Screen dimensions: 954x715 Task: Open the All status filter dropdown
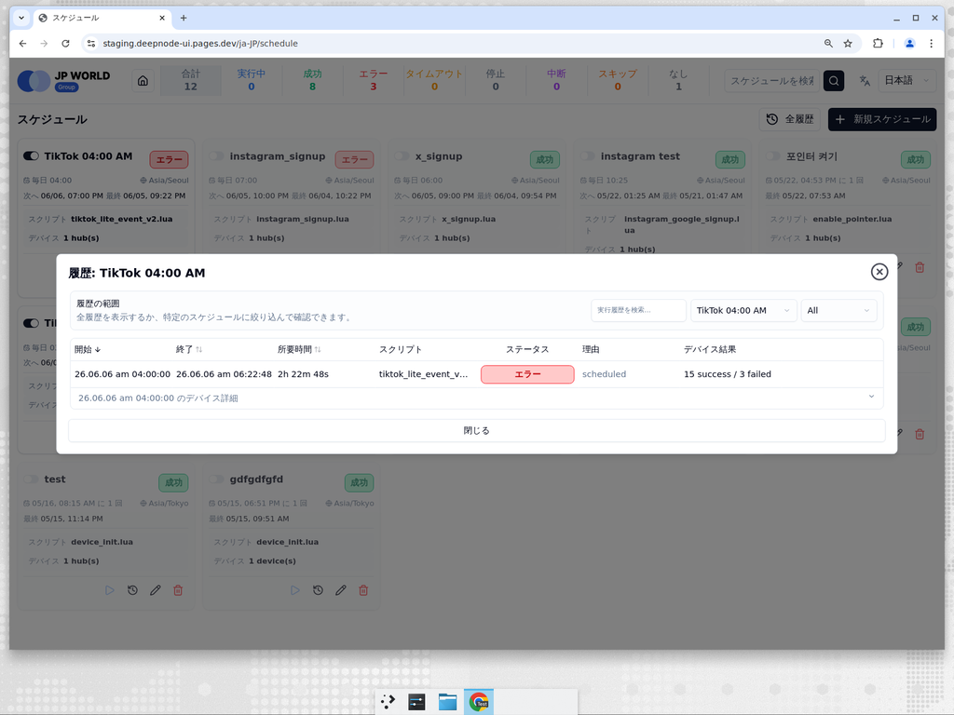838,310
